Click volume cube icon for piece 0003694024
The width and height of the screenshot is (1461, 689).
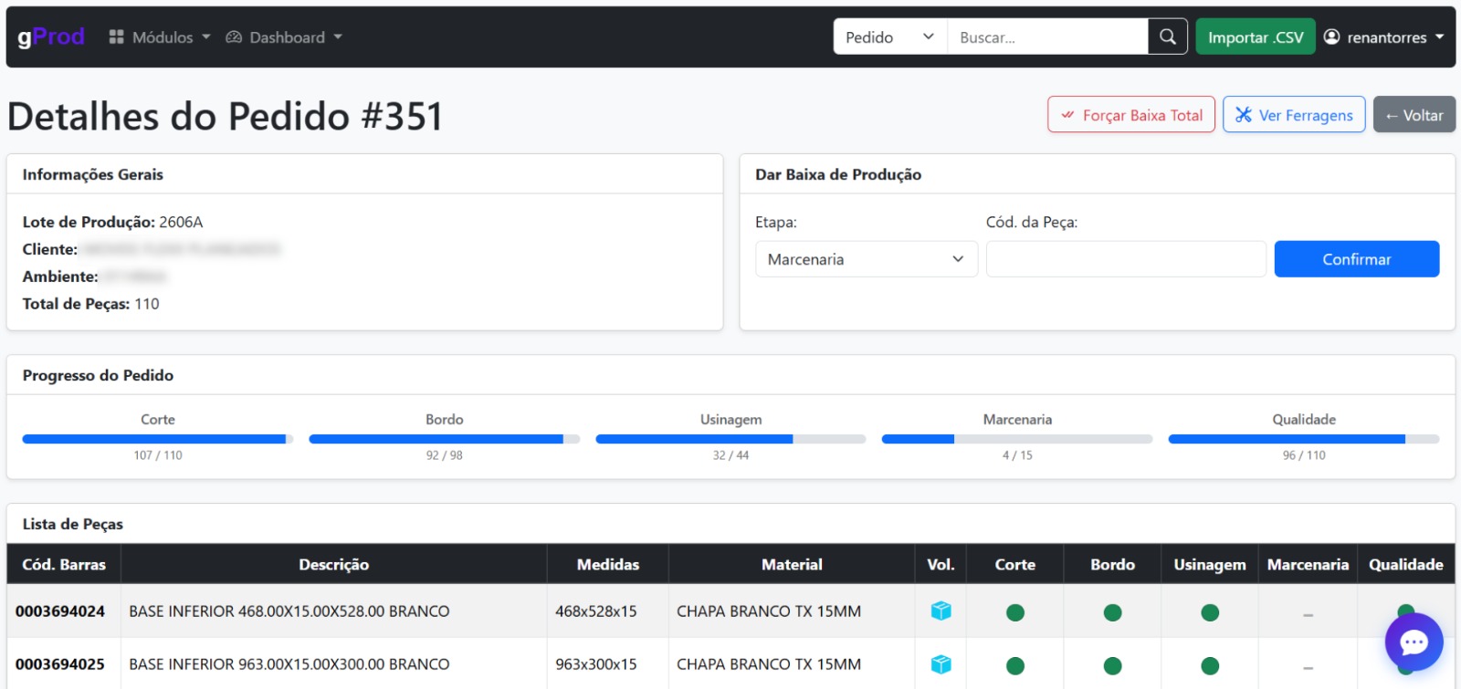(x=941, y=611)
